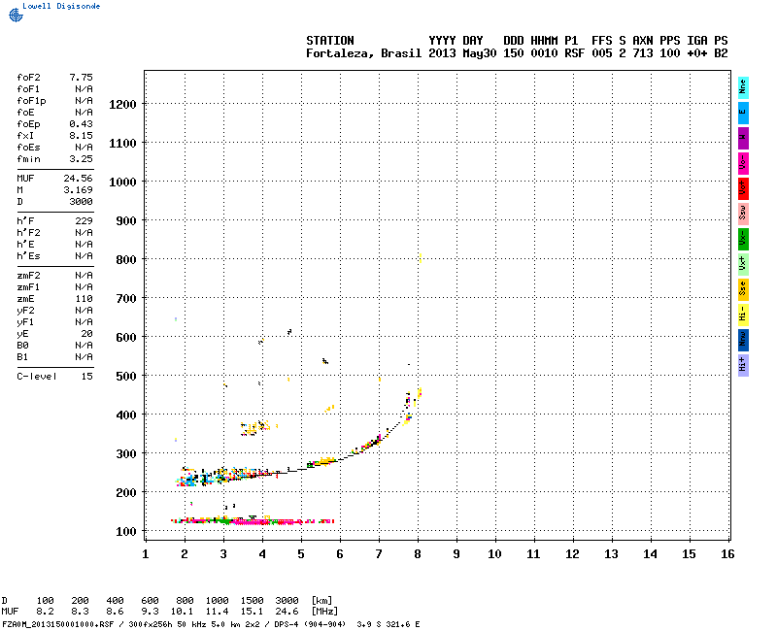Click the station name Fortaleza, Brasil
777x631 pixels.
(x=363, y=53)
